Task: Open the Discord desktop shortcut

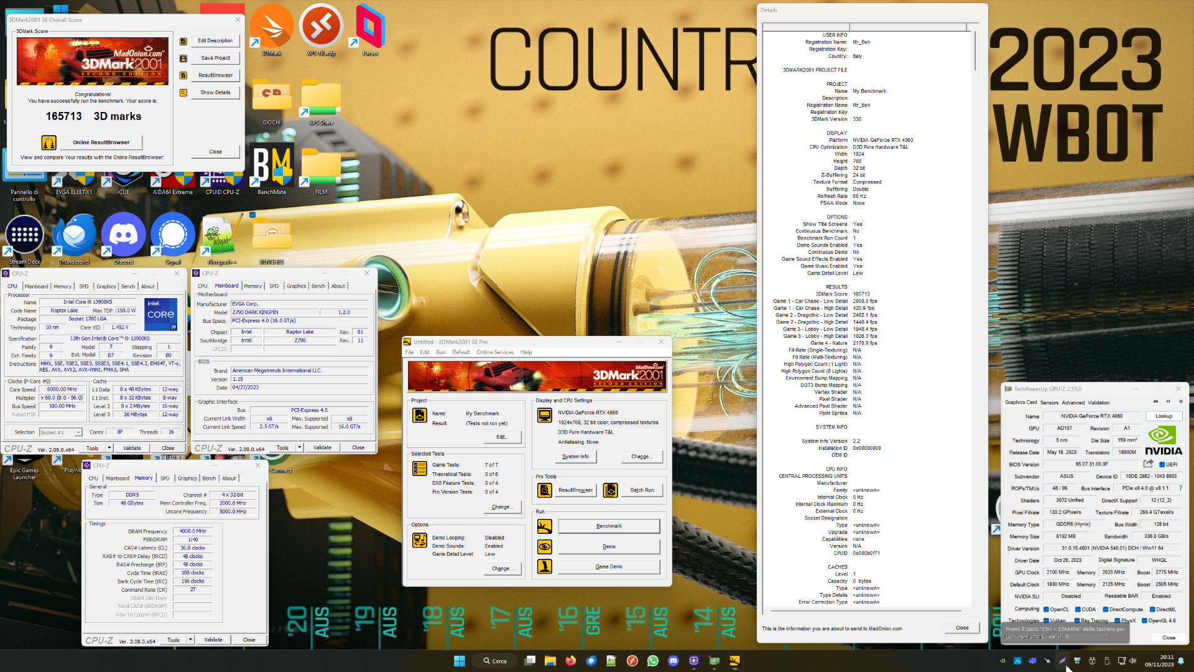Action: coord(123,239)
